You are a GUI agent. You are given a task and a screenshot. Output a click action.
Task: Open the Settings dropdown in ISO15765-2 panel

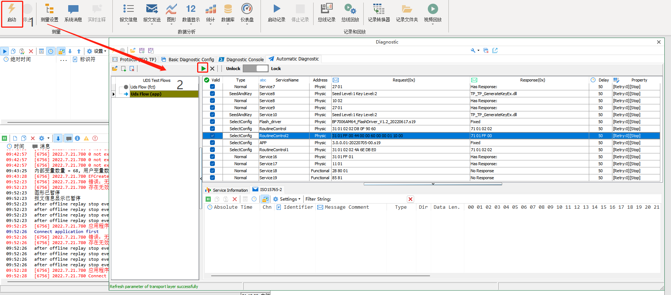click(x=287, y=199)
